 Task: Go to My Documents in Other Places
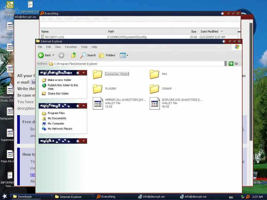pos(57,118)
